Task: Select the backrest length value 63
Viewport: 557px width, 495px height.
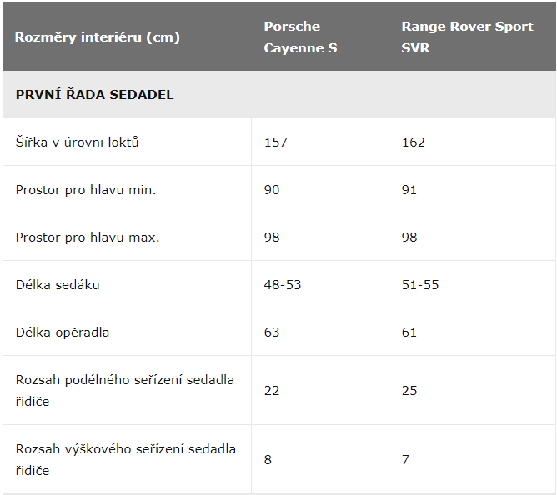Action: [272, 332]
